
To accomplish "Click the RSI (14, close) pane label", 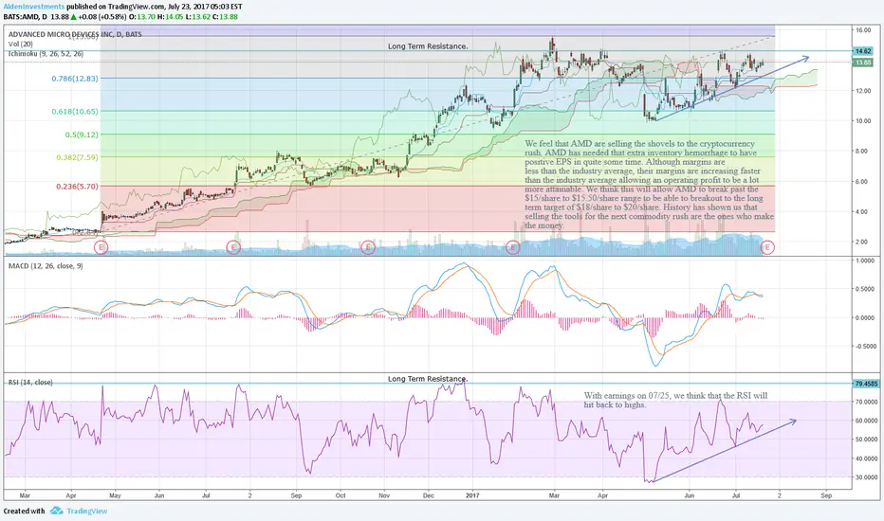I will [30, 383].
